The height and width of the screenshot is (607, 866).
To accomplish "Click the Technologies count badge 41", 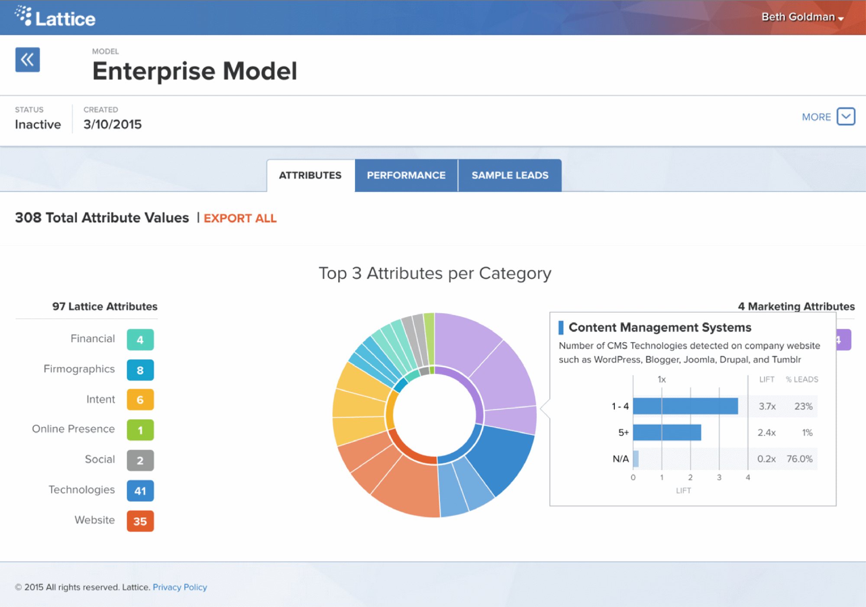I will pyautogui.click(x=140, y=490).
